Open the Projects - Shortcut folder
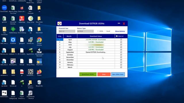This screenshot has width=184, height=103. coord(30,82)
